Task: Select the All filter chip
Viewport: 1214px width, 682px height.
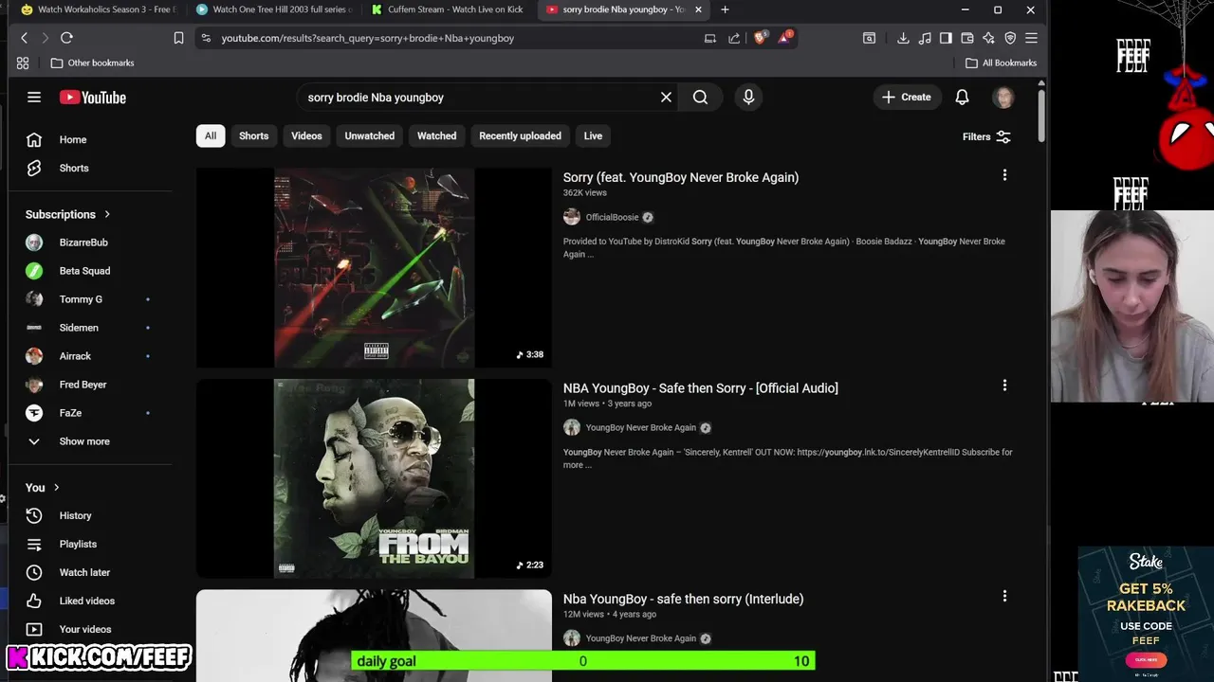Action: [211, 135]
